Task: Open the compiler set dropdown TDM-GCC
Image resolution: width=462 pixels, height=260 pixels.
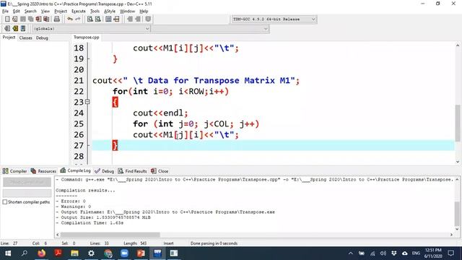Action: pos(274,19)
